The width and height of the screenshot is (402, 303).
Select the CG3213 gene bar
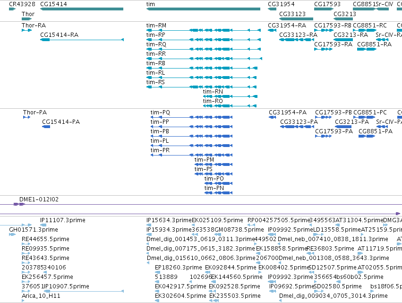[x=343, y=19]
